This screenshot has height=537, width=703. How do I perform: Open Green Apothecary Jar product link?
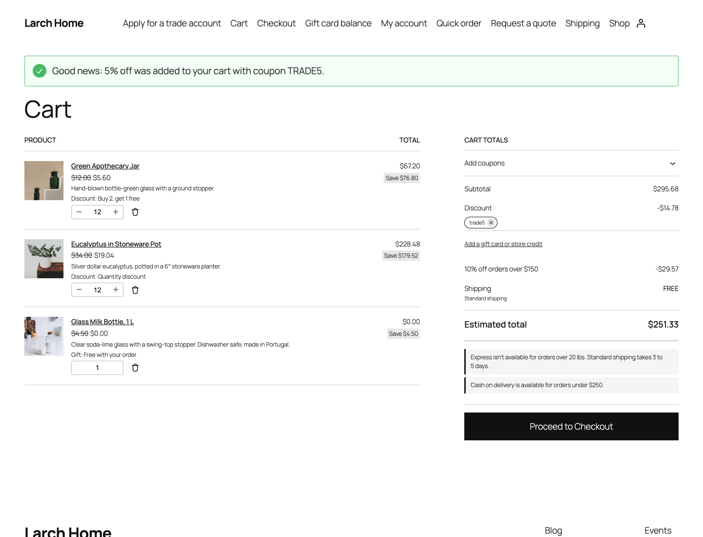click(105, 166)
